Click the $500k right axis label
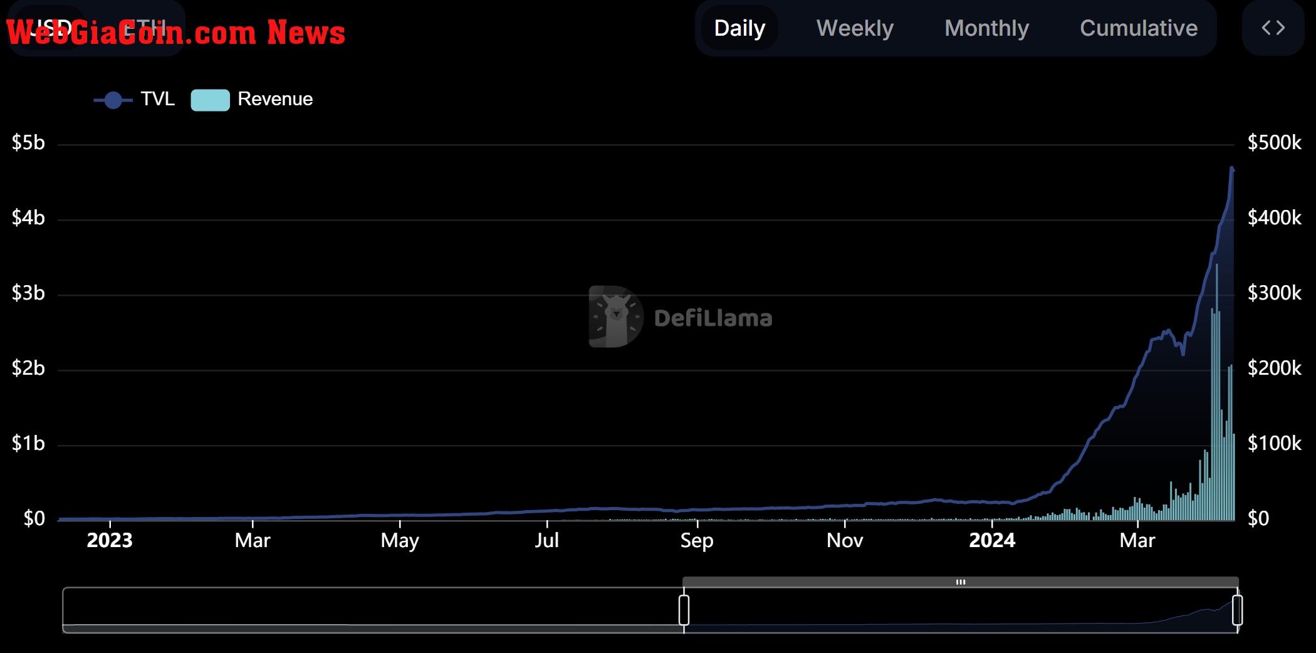 (1274, 143)
